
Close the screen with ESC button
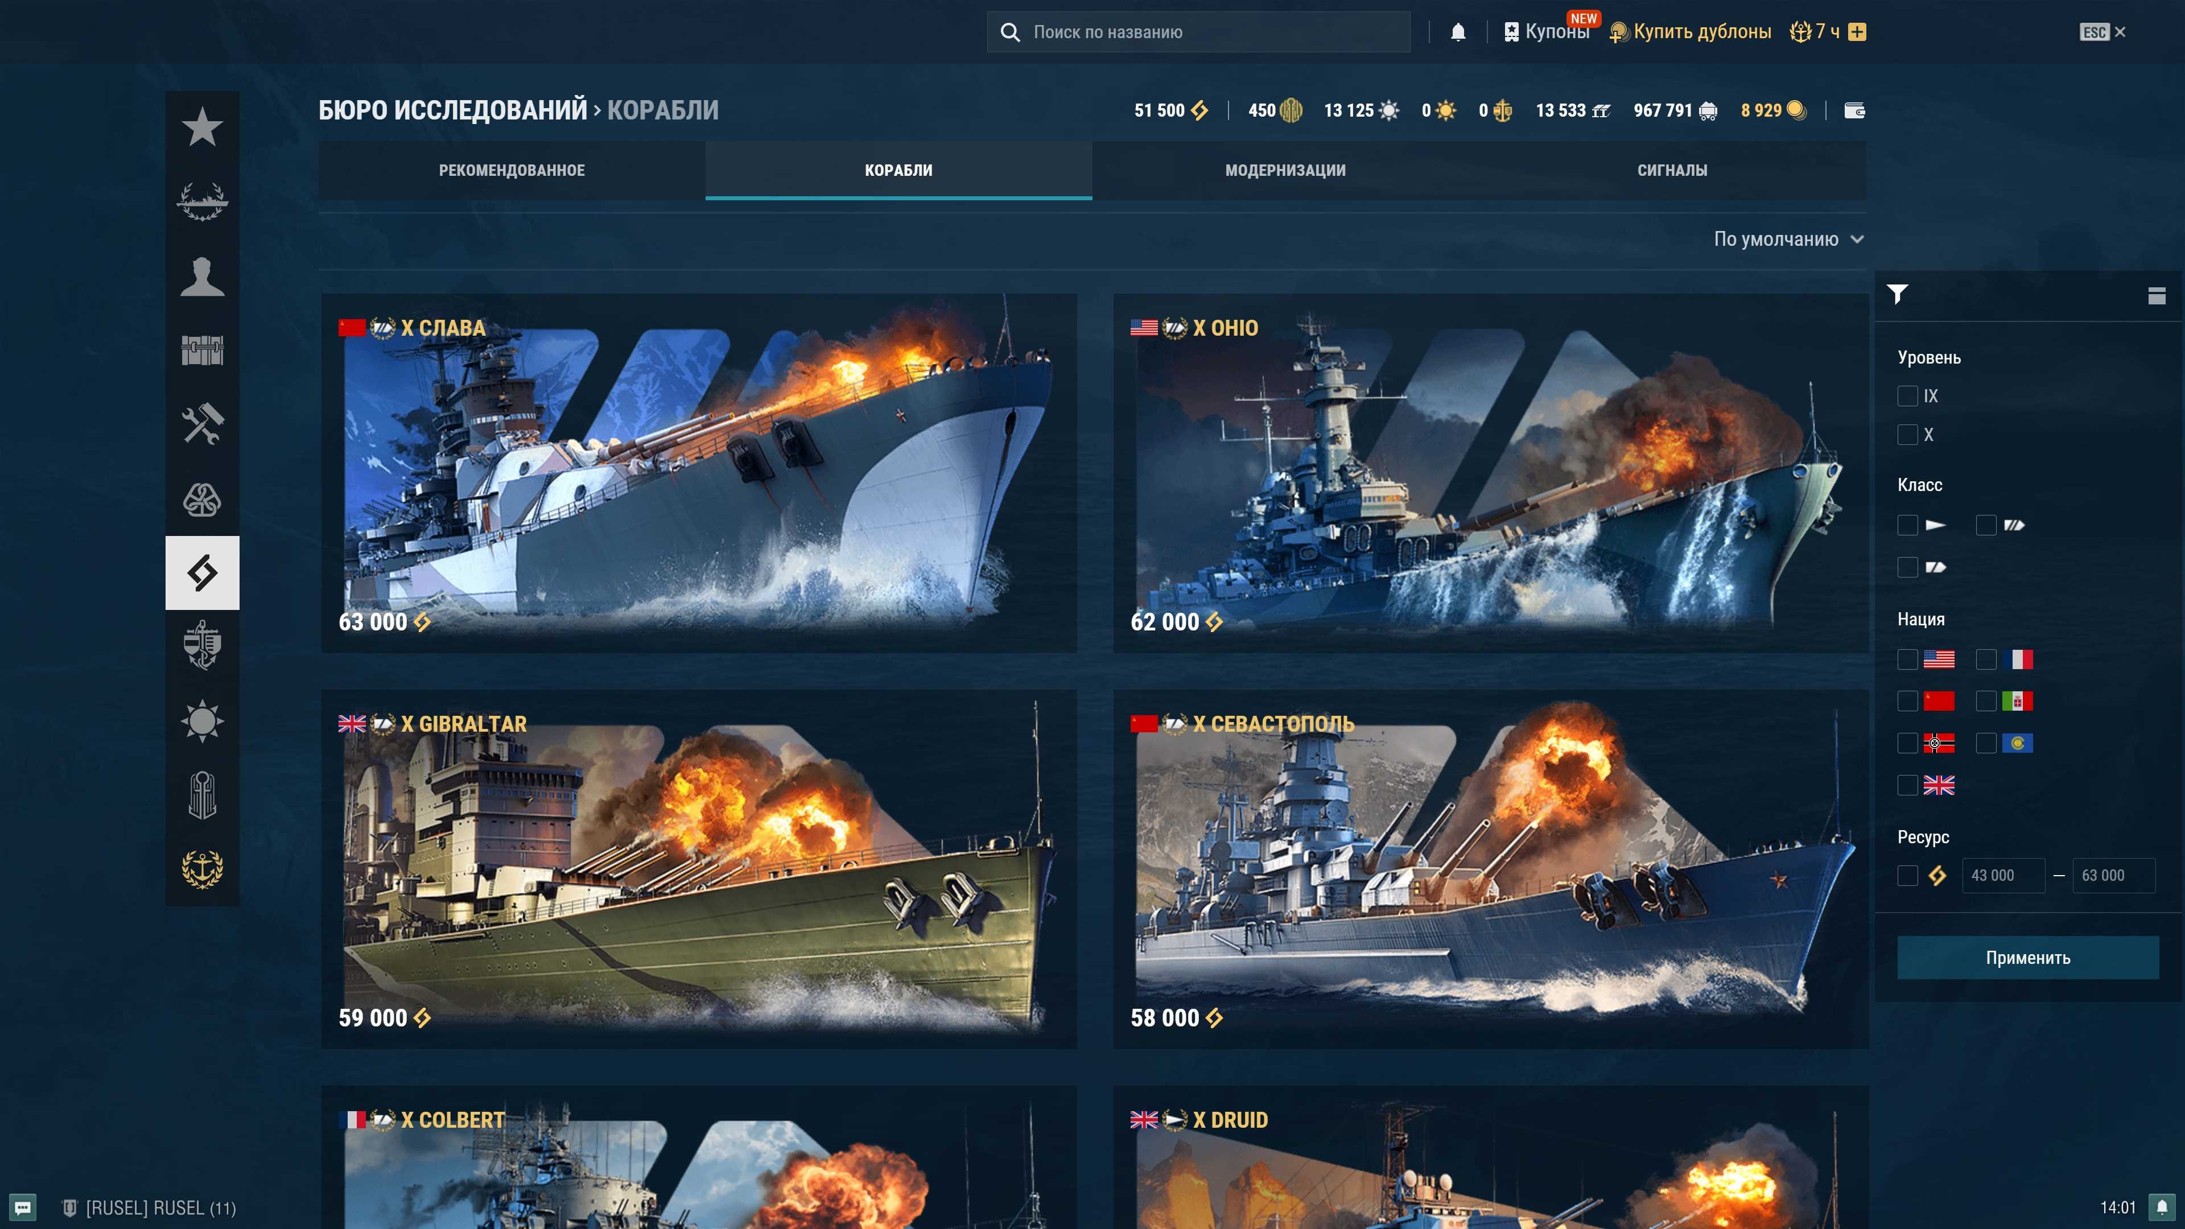pyautogui.click(x=2102, y=32)
